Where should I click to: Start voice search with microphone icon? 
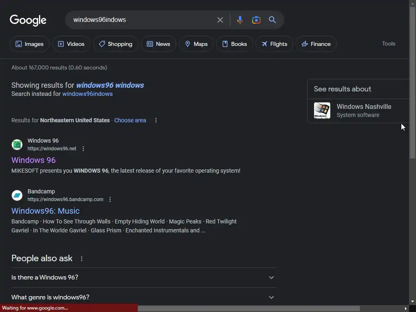240,20
